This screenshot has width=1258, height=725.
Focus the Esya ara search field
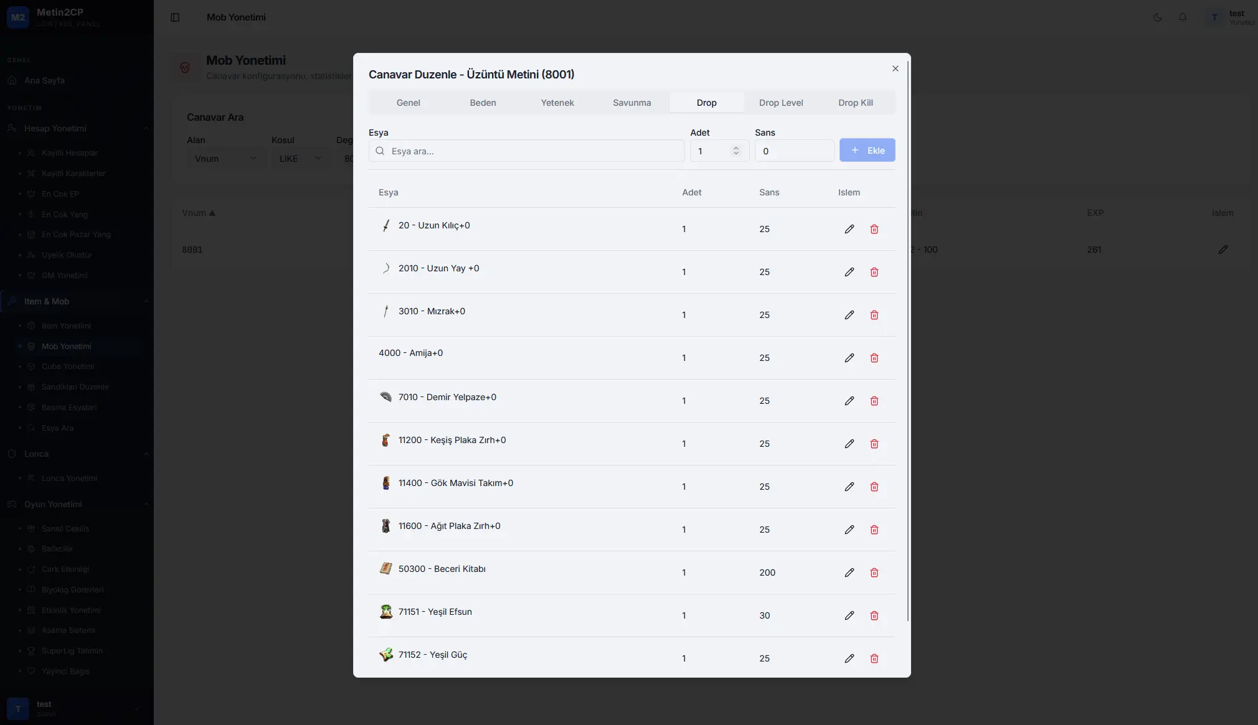(x=526, y=151)
